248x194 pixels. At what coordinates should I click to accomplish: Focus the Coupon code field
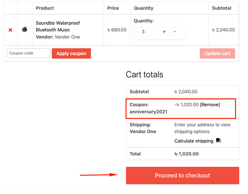28,53
